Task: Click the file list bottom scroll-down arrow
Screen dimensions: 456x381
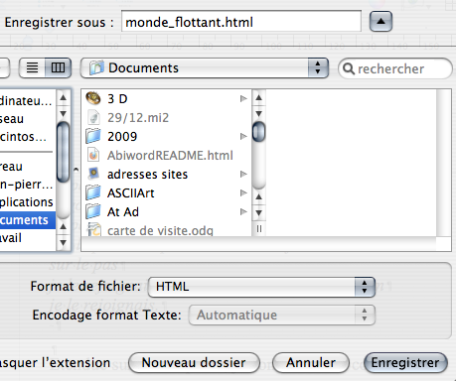Action: coord(259,213)
